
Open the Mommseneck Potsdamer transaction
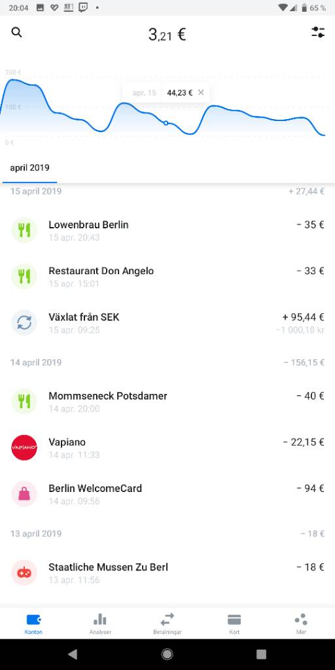click(x=167, y=401)
